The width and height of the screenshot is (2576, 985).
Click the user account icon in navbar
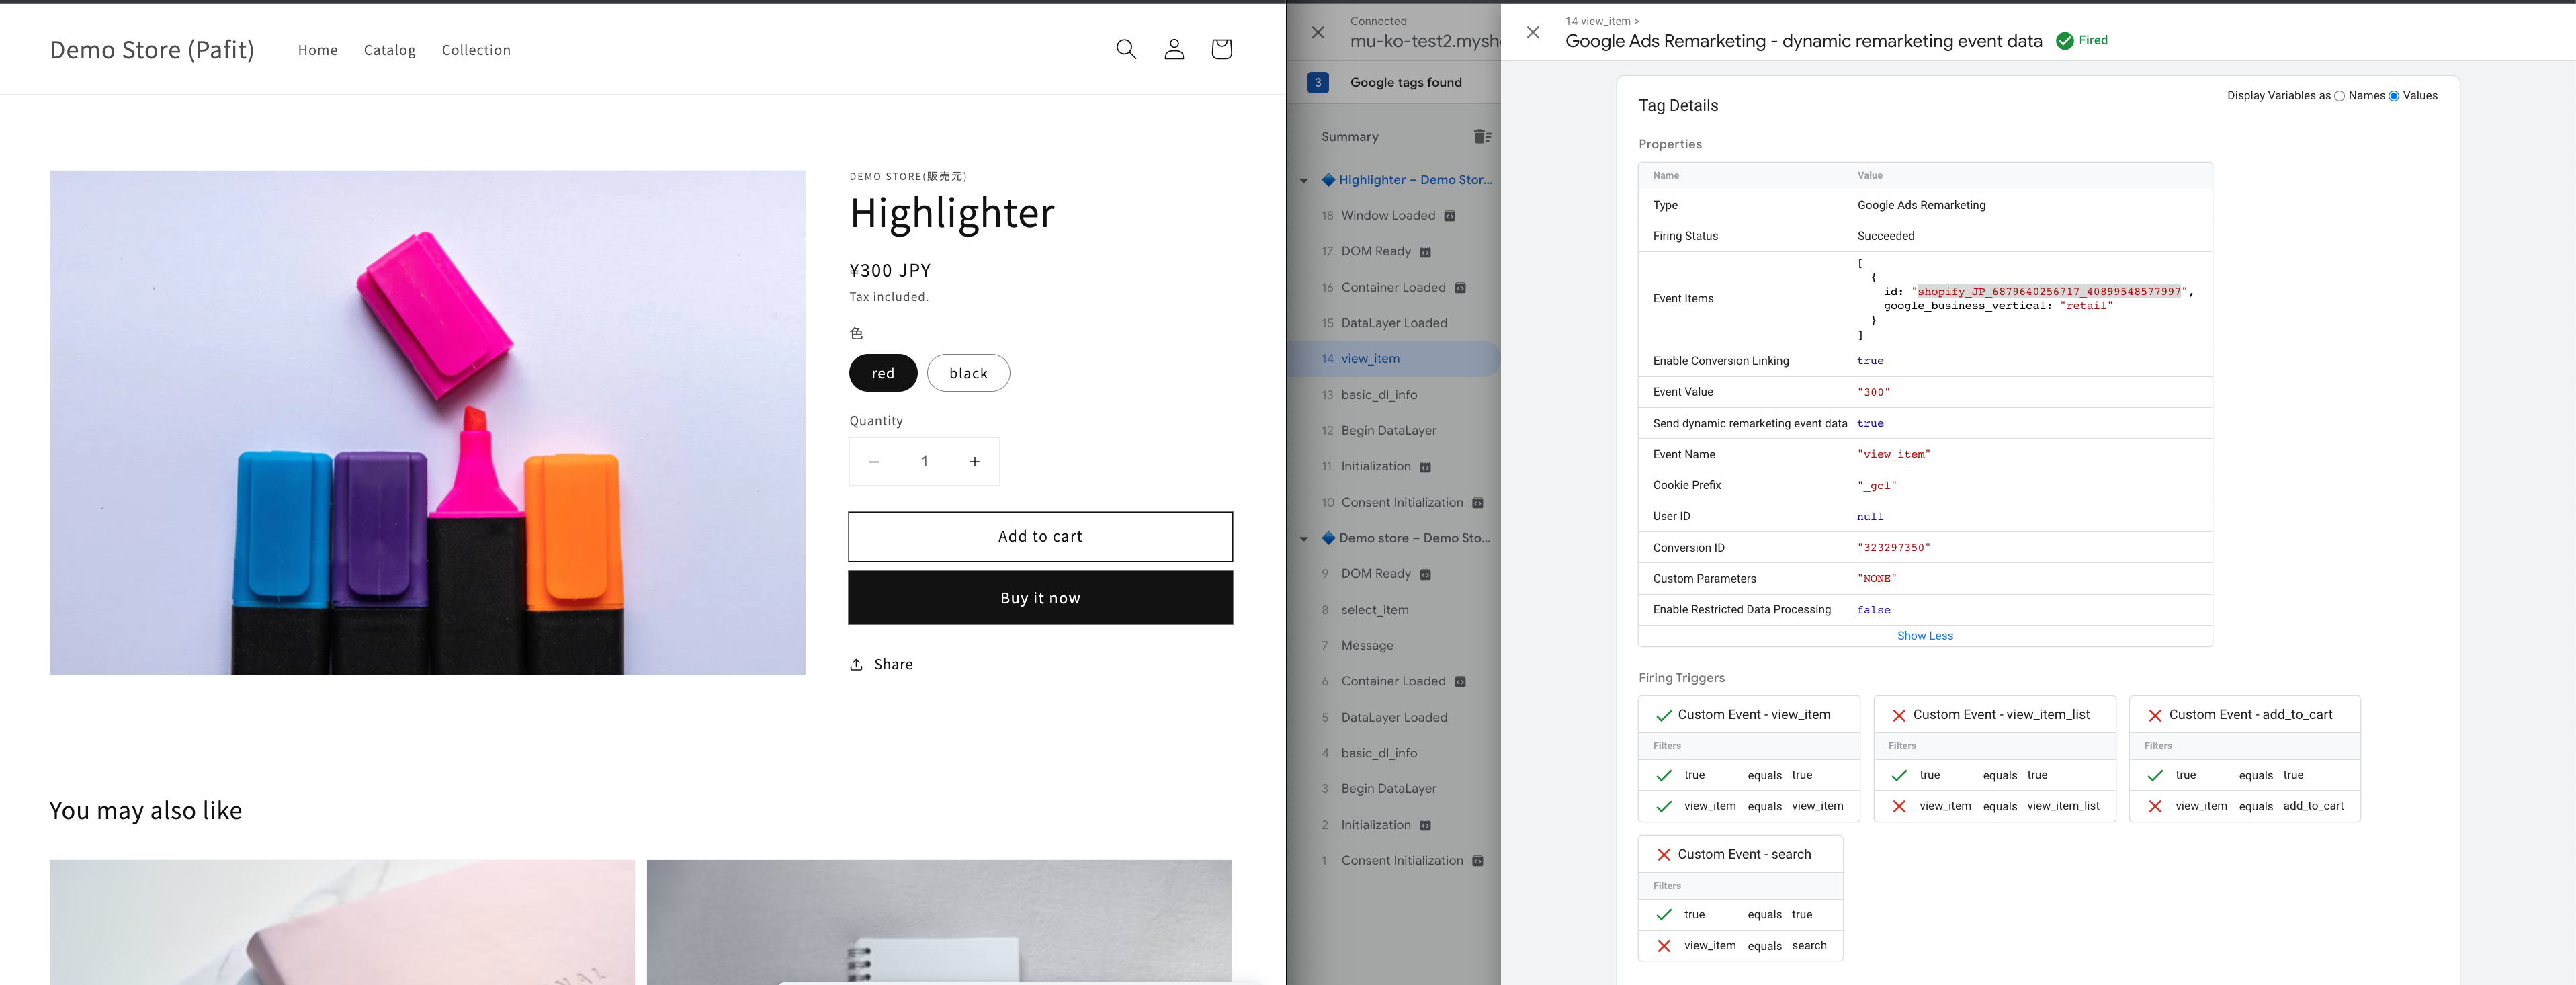tap(1173, 49)
